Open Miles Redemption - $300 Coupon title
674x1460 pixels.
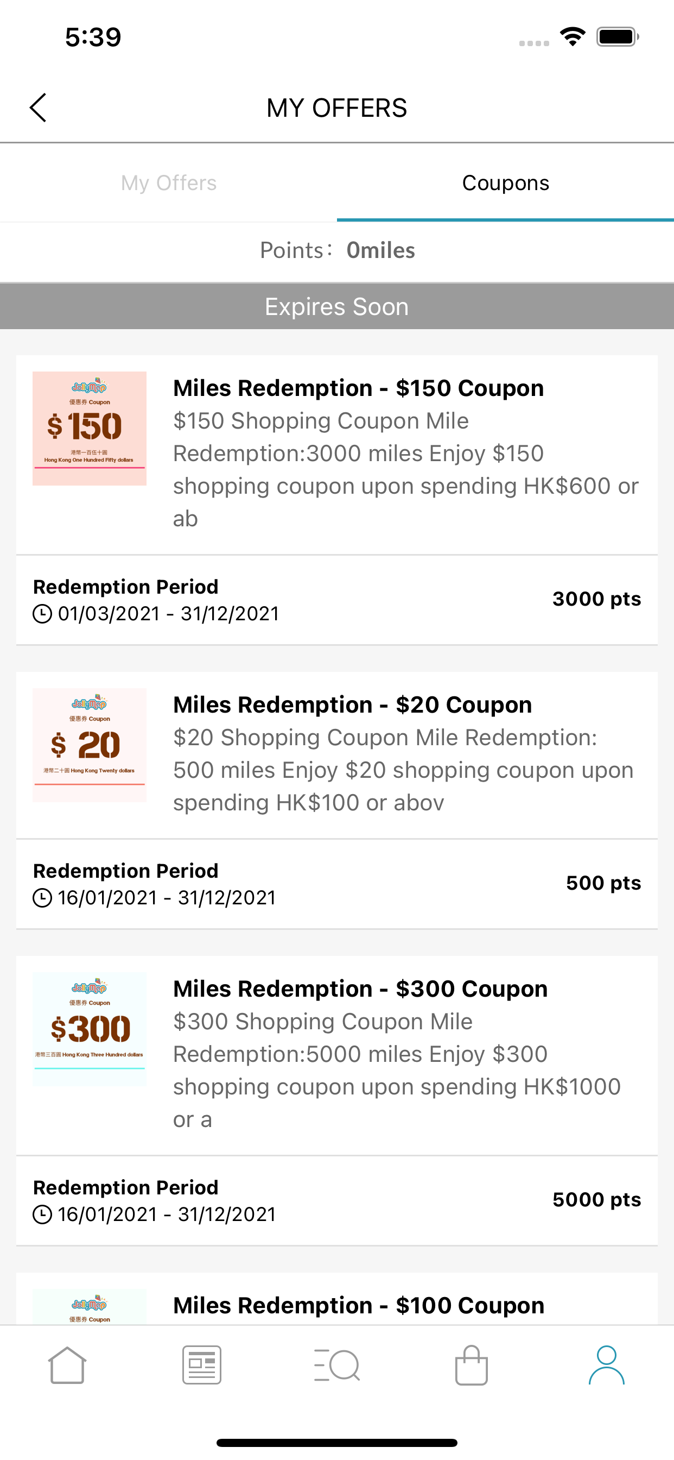tap(360, 989)
